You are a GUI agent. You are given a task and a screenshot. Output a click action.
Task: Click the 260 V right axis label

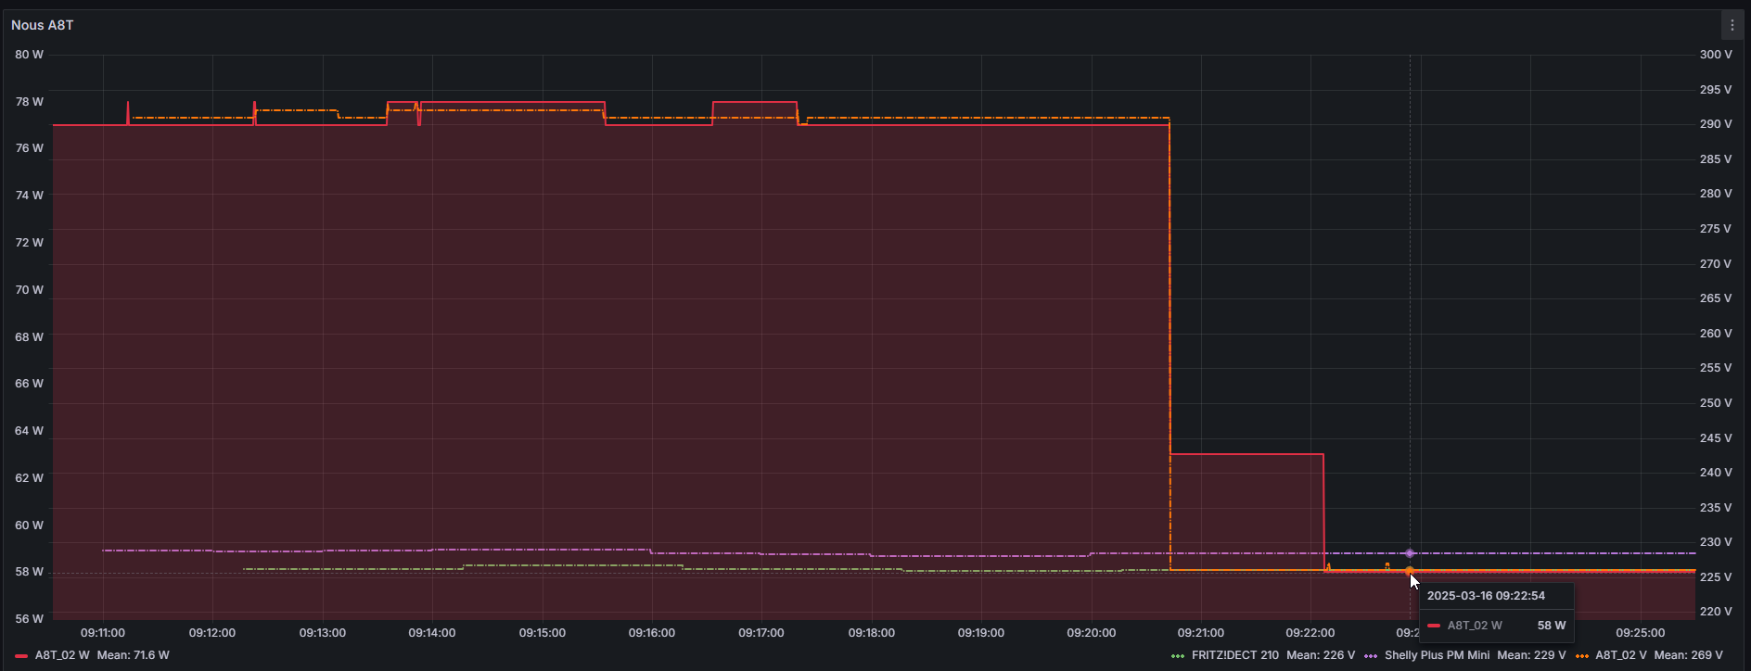[x=1716, y=334]
